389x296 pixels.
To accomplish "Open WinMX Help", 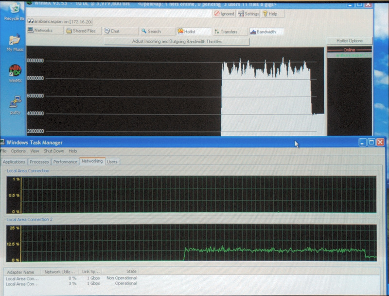I will click(272, 14).
